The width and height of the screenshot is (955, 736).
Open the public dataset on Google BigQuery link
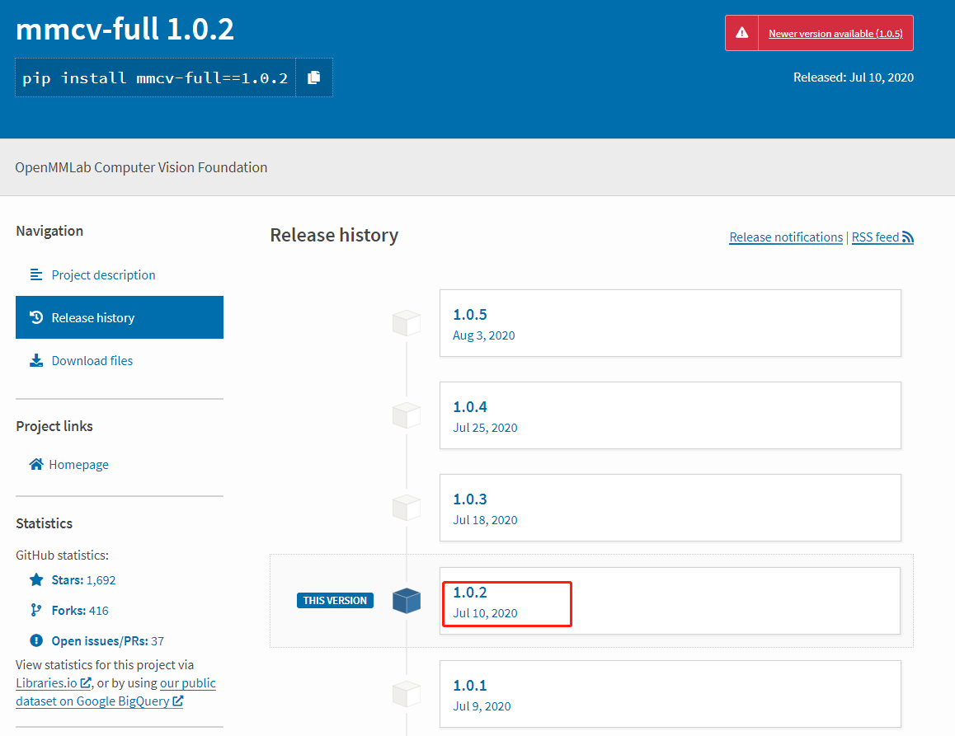(x=115, y=692)
